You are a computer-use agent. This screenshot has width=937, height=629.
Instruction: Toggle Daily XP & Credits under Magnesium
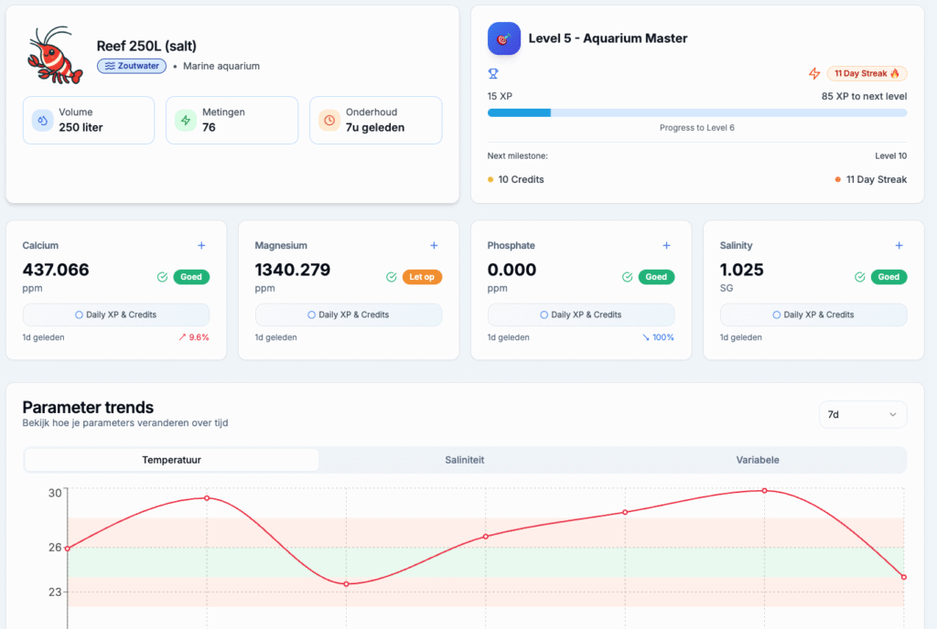pyautogui.click(x=349, y=314)
